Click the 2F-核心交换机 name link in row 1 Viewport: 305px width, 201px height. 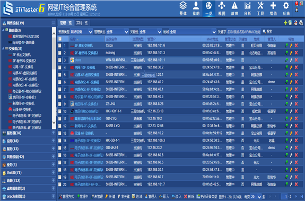[84, 46]
